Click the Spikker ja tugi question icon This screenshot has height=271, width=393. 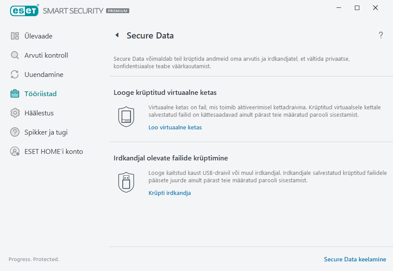[14, 132]
